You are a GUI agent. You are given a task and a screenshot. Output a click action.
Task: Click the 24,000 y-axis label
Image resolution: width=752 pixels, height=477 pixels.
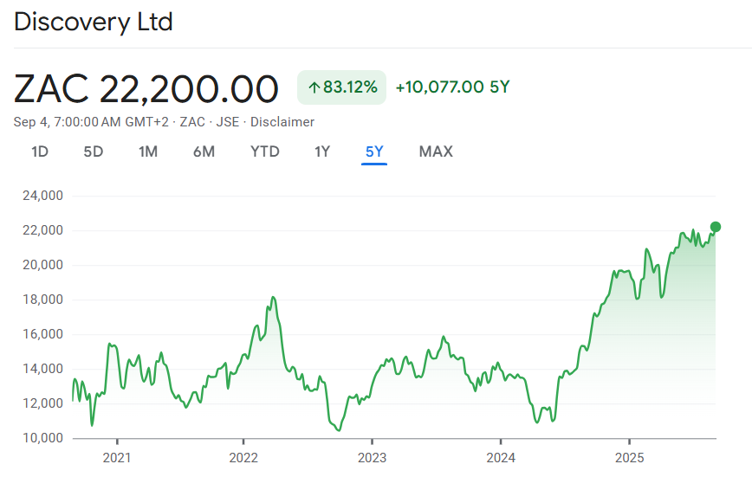pos(42,196)
